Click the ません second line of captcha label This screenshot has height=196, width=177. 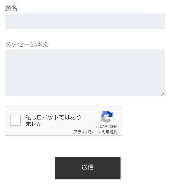coord(34,124)
